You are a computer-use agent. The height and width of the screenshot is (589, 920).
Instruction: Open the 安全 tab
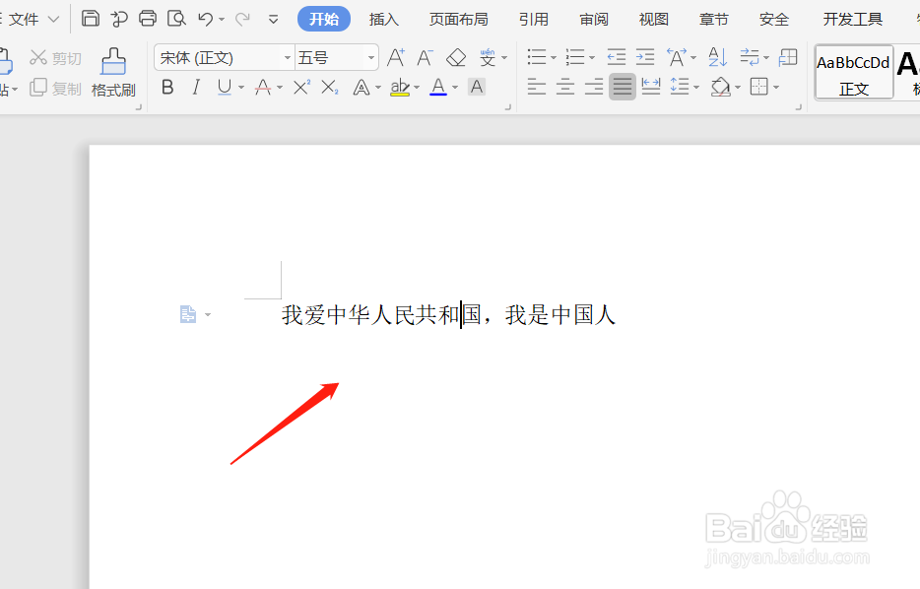click(x=774, y=20)
